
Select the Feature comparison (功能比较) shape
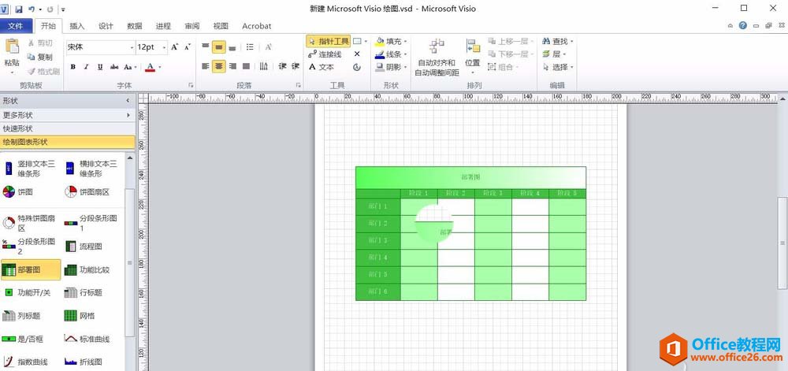point(87,269)
